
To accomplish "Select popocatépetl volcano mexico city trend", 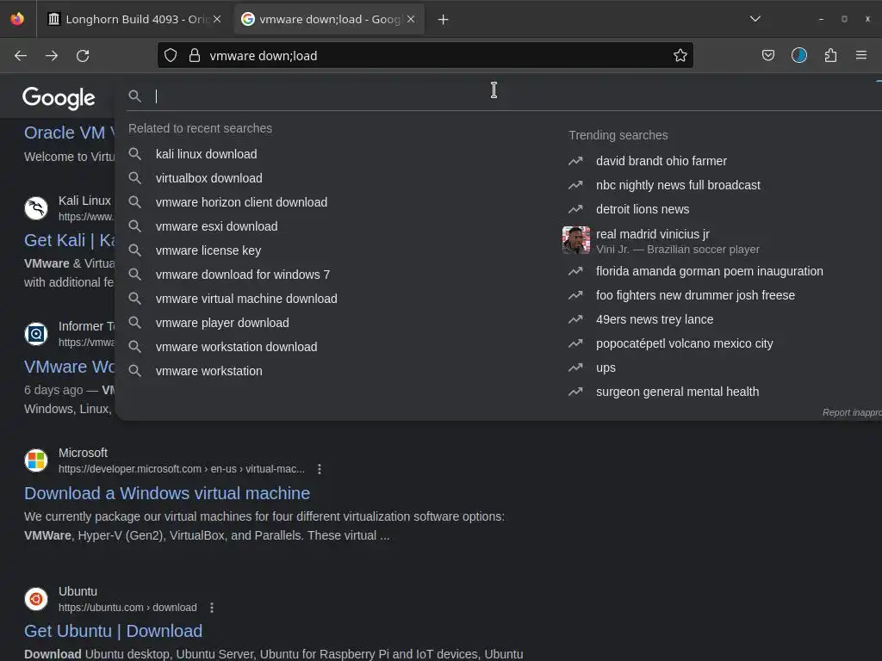I will point(684,344).
